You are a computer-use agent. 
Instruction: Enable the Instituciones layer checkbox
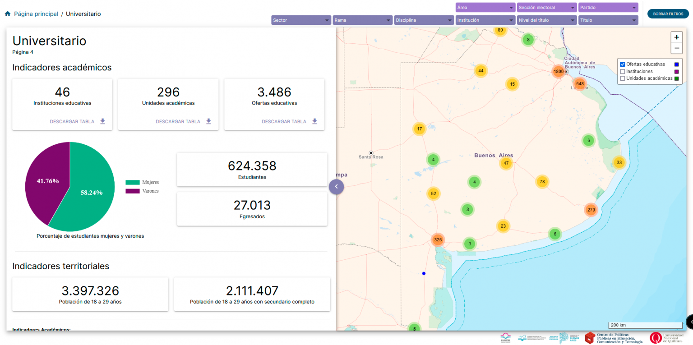(x=623, y=71)
